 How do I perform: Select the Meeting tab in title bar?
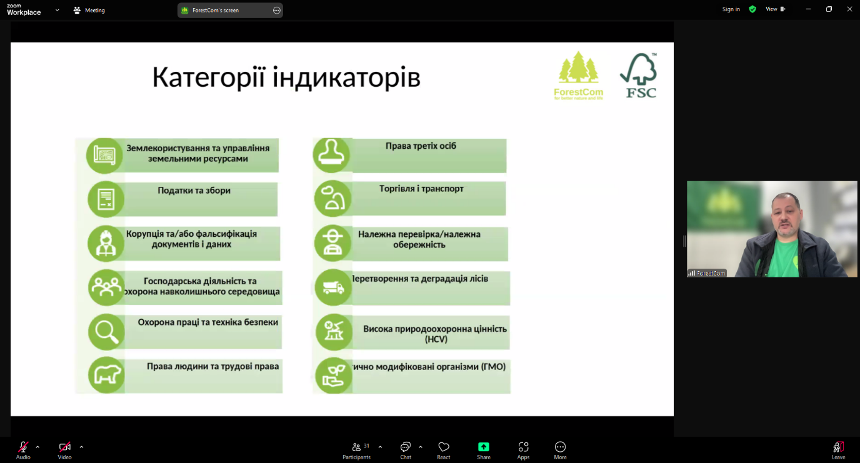[89, 10]
